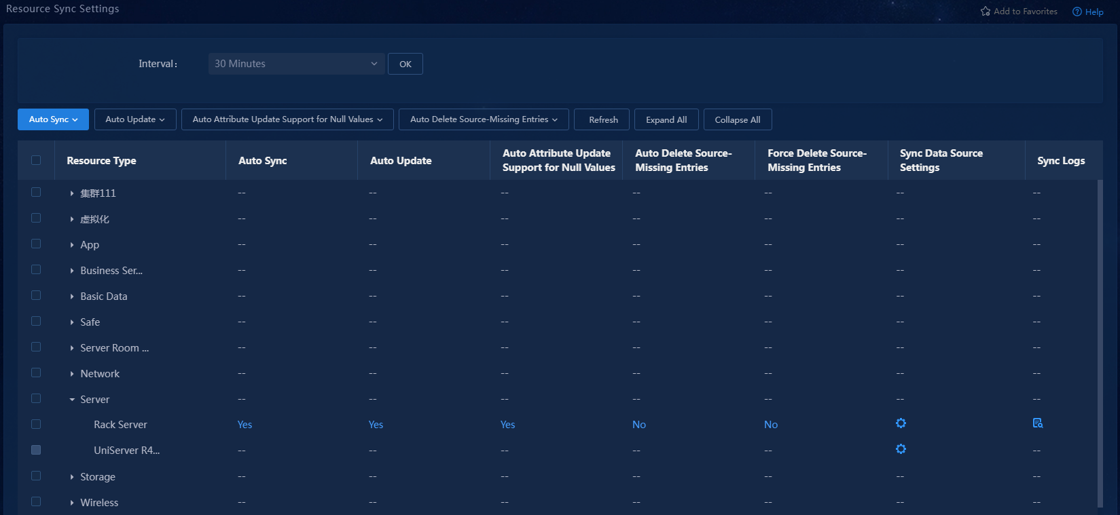Image resolution: width=1120 pixels, height=515 pixels.
Task: Open the Auto Sync dropdown button
Action: pos(53,119)
